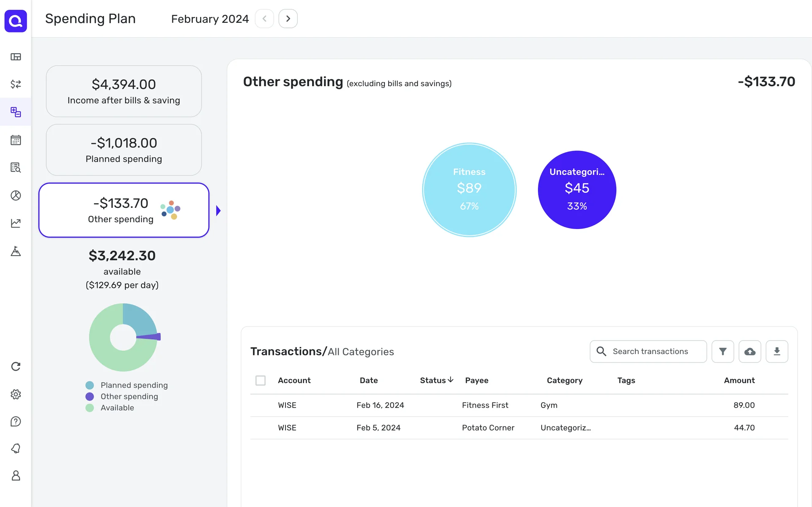Open the transactions sidebar icon with dollar arrows
Viewport: 812px width, 507px height.
tap(16, 84)
